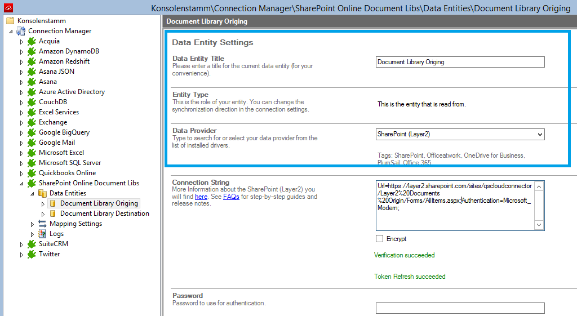Click the Twitter connection icon

[x=32, y=254]
